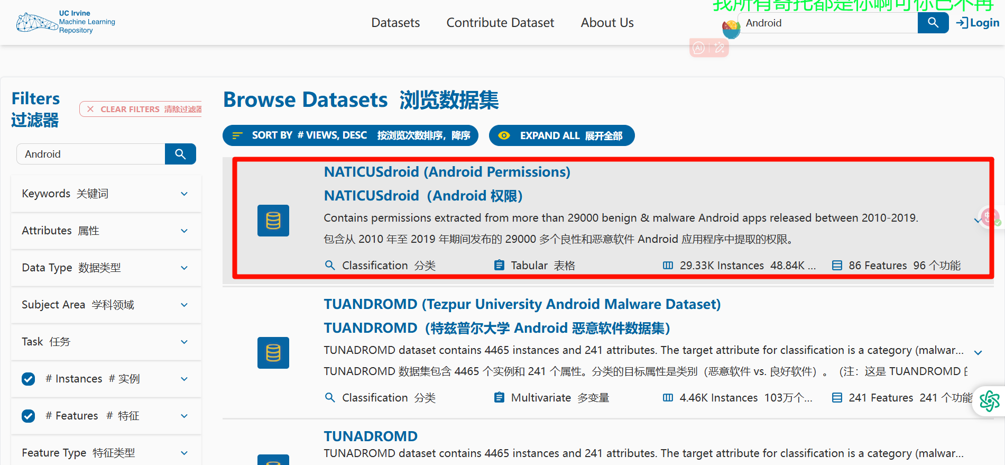Click the magic wand icon in pink overlay
Image resolution: width=1005 pixels, height=465 pixels.
[719, 48]
